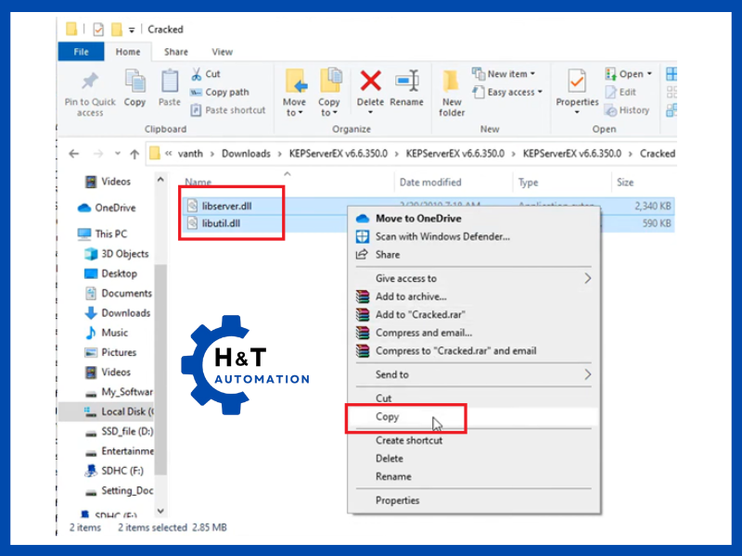Click the ribbon Paste icon
Viewport: 742px width, 556px height.
click(x=169, y=89)
